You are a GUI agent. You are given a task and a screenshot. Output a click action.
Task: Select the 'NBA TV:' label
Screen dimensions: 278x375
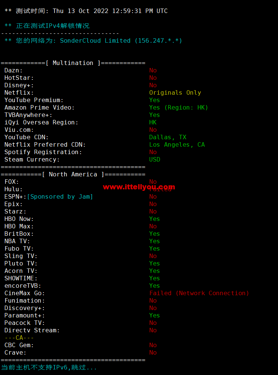tap(17, 241)
